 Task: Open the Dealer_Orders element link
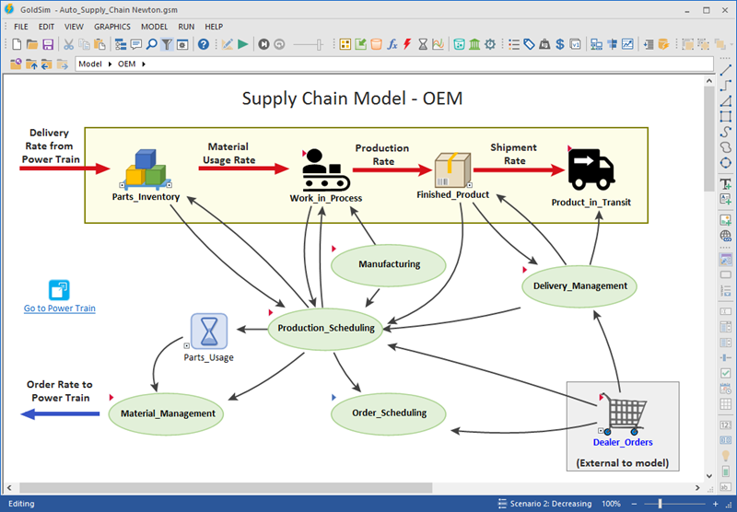623,442
